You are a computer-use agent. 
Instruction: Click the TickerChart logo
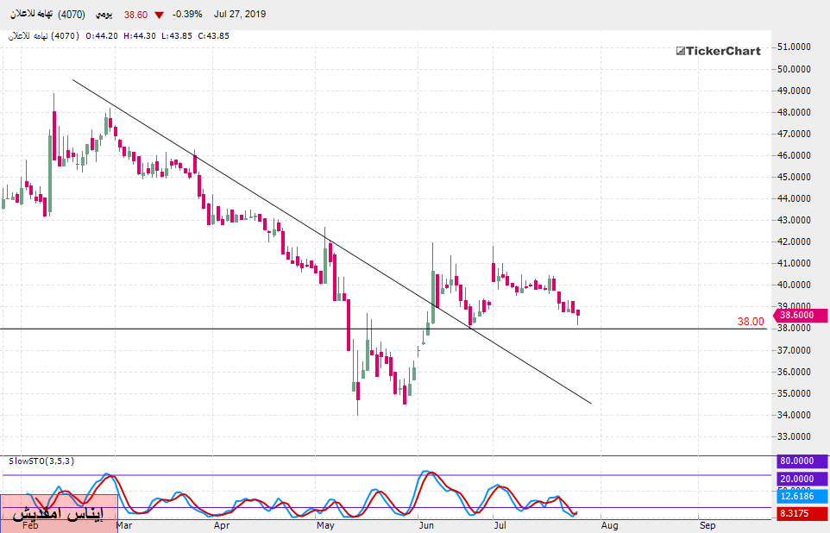click(x=718, y=51)
